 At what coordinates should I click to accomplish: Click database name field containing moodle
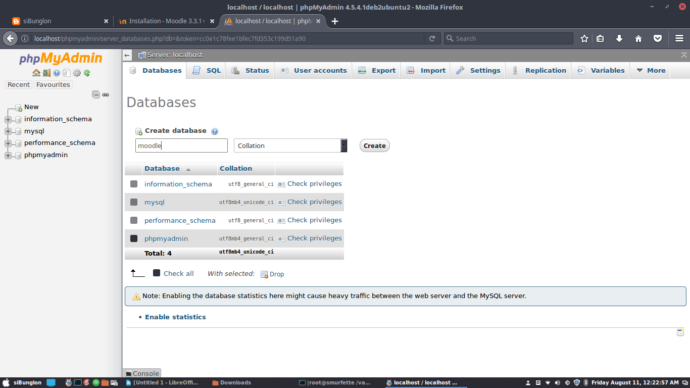pos(181,145)
